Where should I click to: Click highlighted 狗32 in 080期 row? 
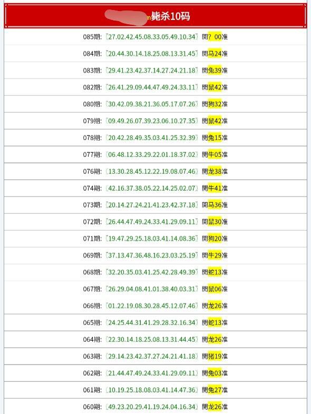click(x=215, y=104)
